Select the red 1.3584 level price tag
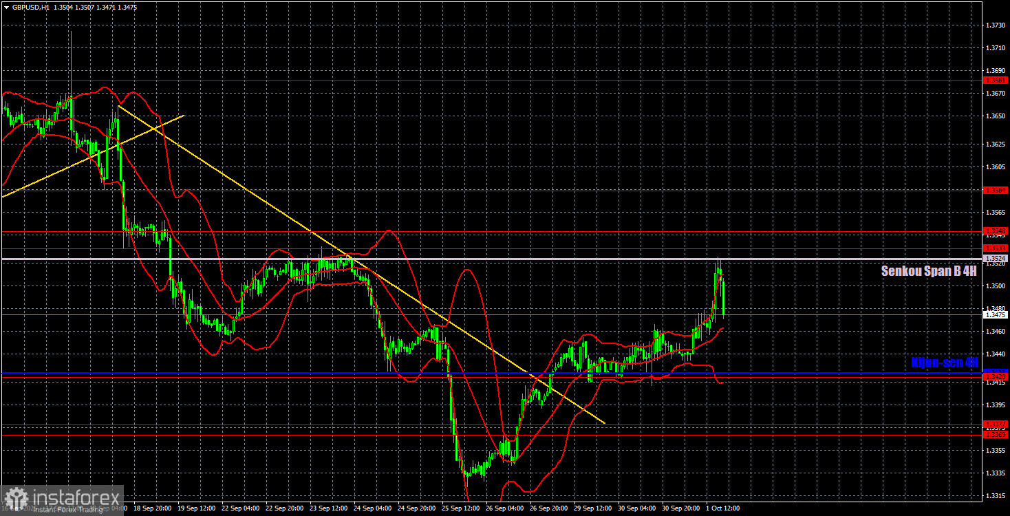 coord(996,190)
